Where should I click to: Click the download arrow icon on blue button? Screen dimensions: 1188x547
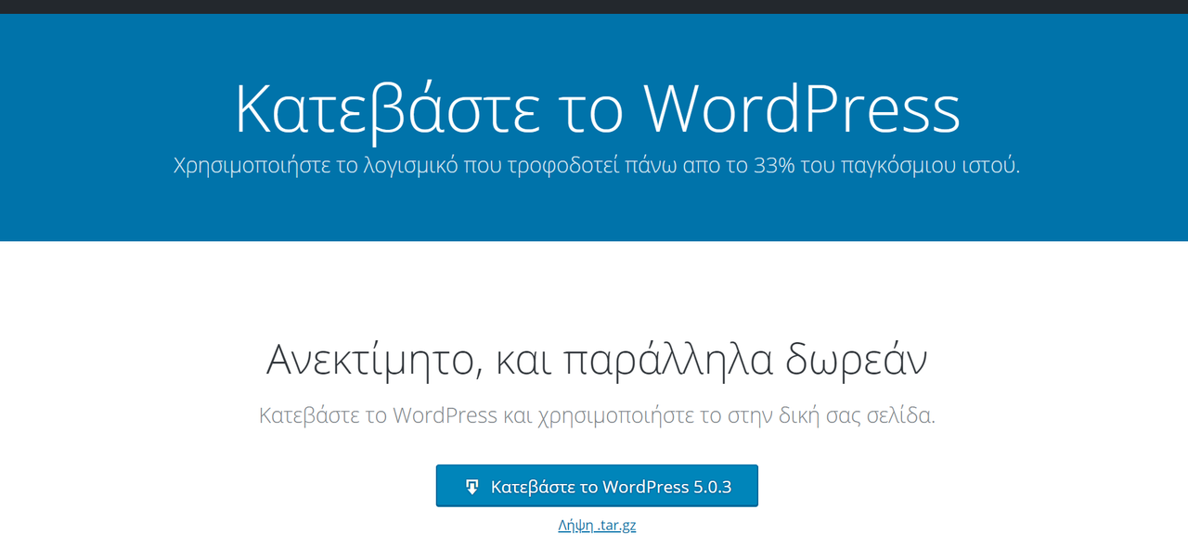[x=472, y=487]
